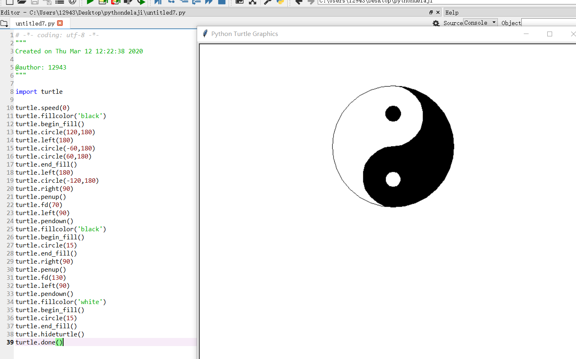Close the untitled7.py tab
576x359 pixels.
click(60, 23)
